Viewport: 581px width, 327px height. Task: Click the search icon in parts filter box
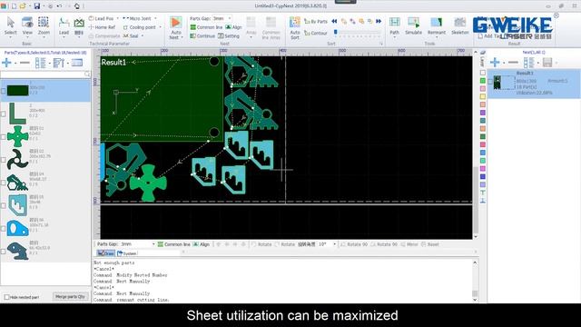pyautogui.click(x=87, y=74)
